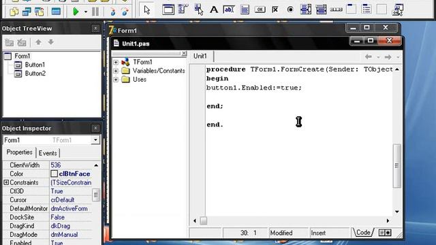Select Form1 in Object TreeView
The height and width of the screenshot is (245, 436).
[x=22, y=56]
